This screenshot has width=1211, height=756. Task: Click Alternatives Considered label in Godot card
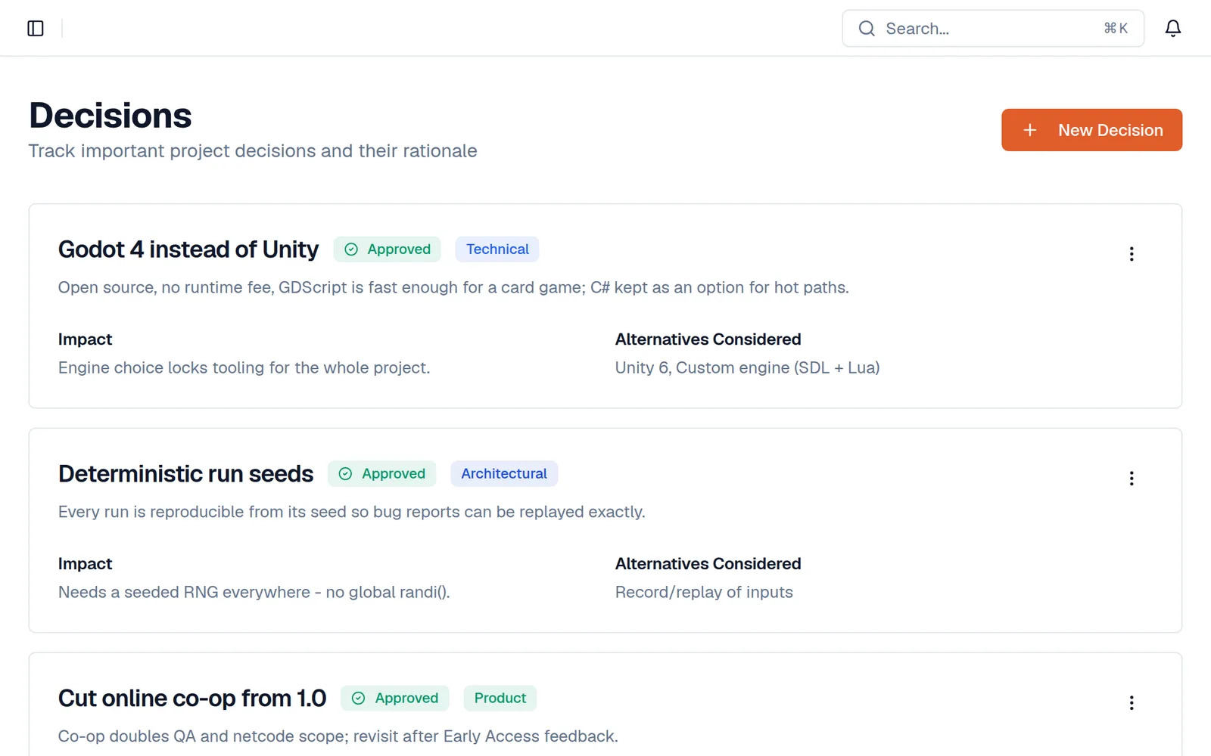tap(708, 339)
